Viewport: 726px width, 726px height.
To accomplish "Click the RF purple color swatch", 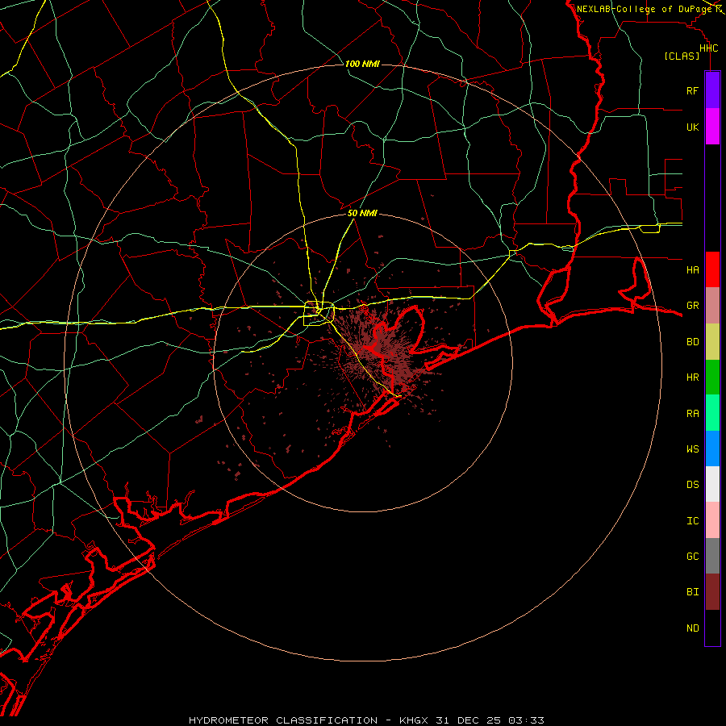I will click(x=712, y=90).
